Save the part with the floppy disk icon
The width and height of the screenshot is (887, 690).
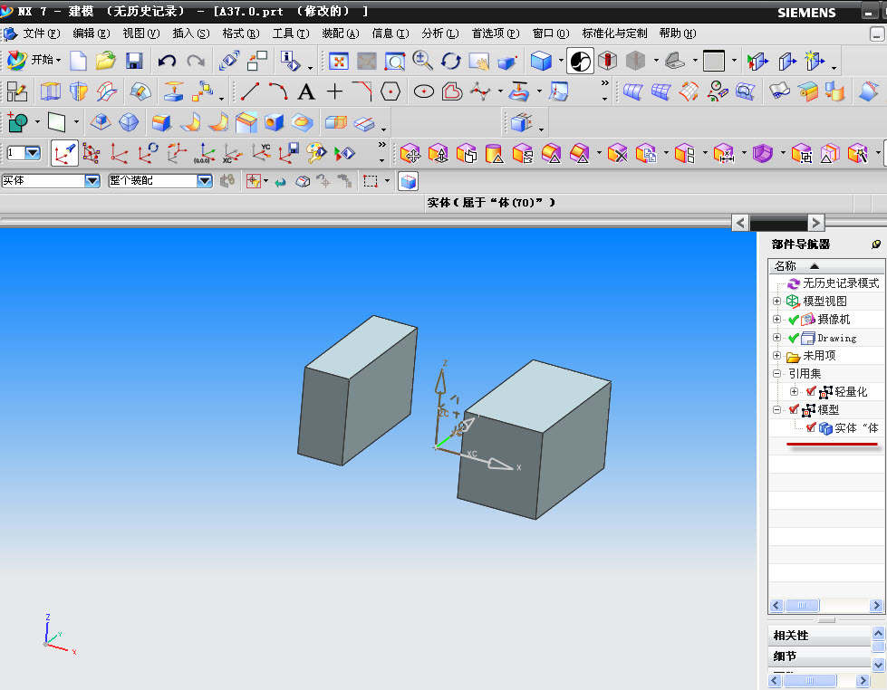[134, 61]
